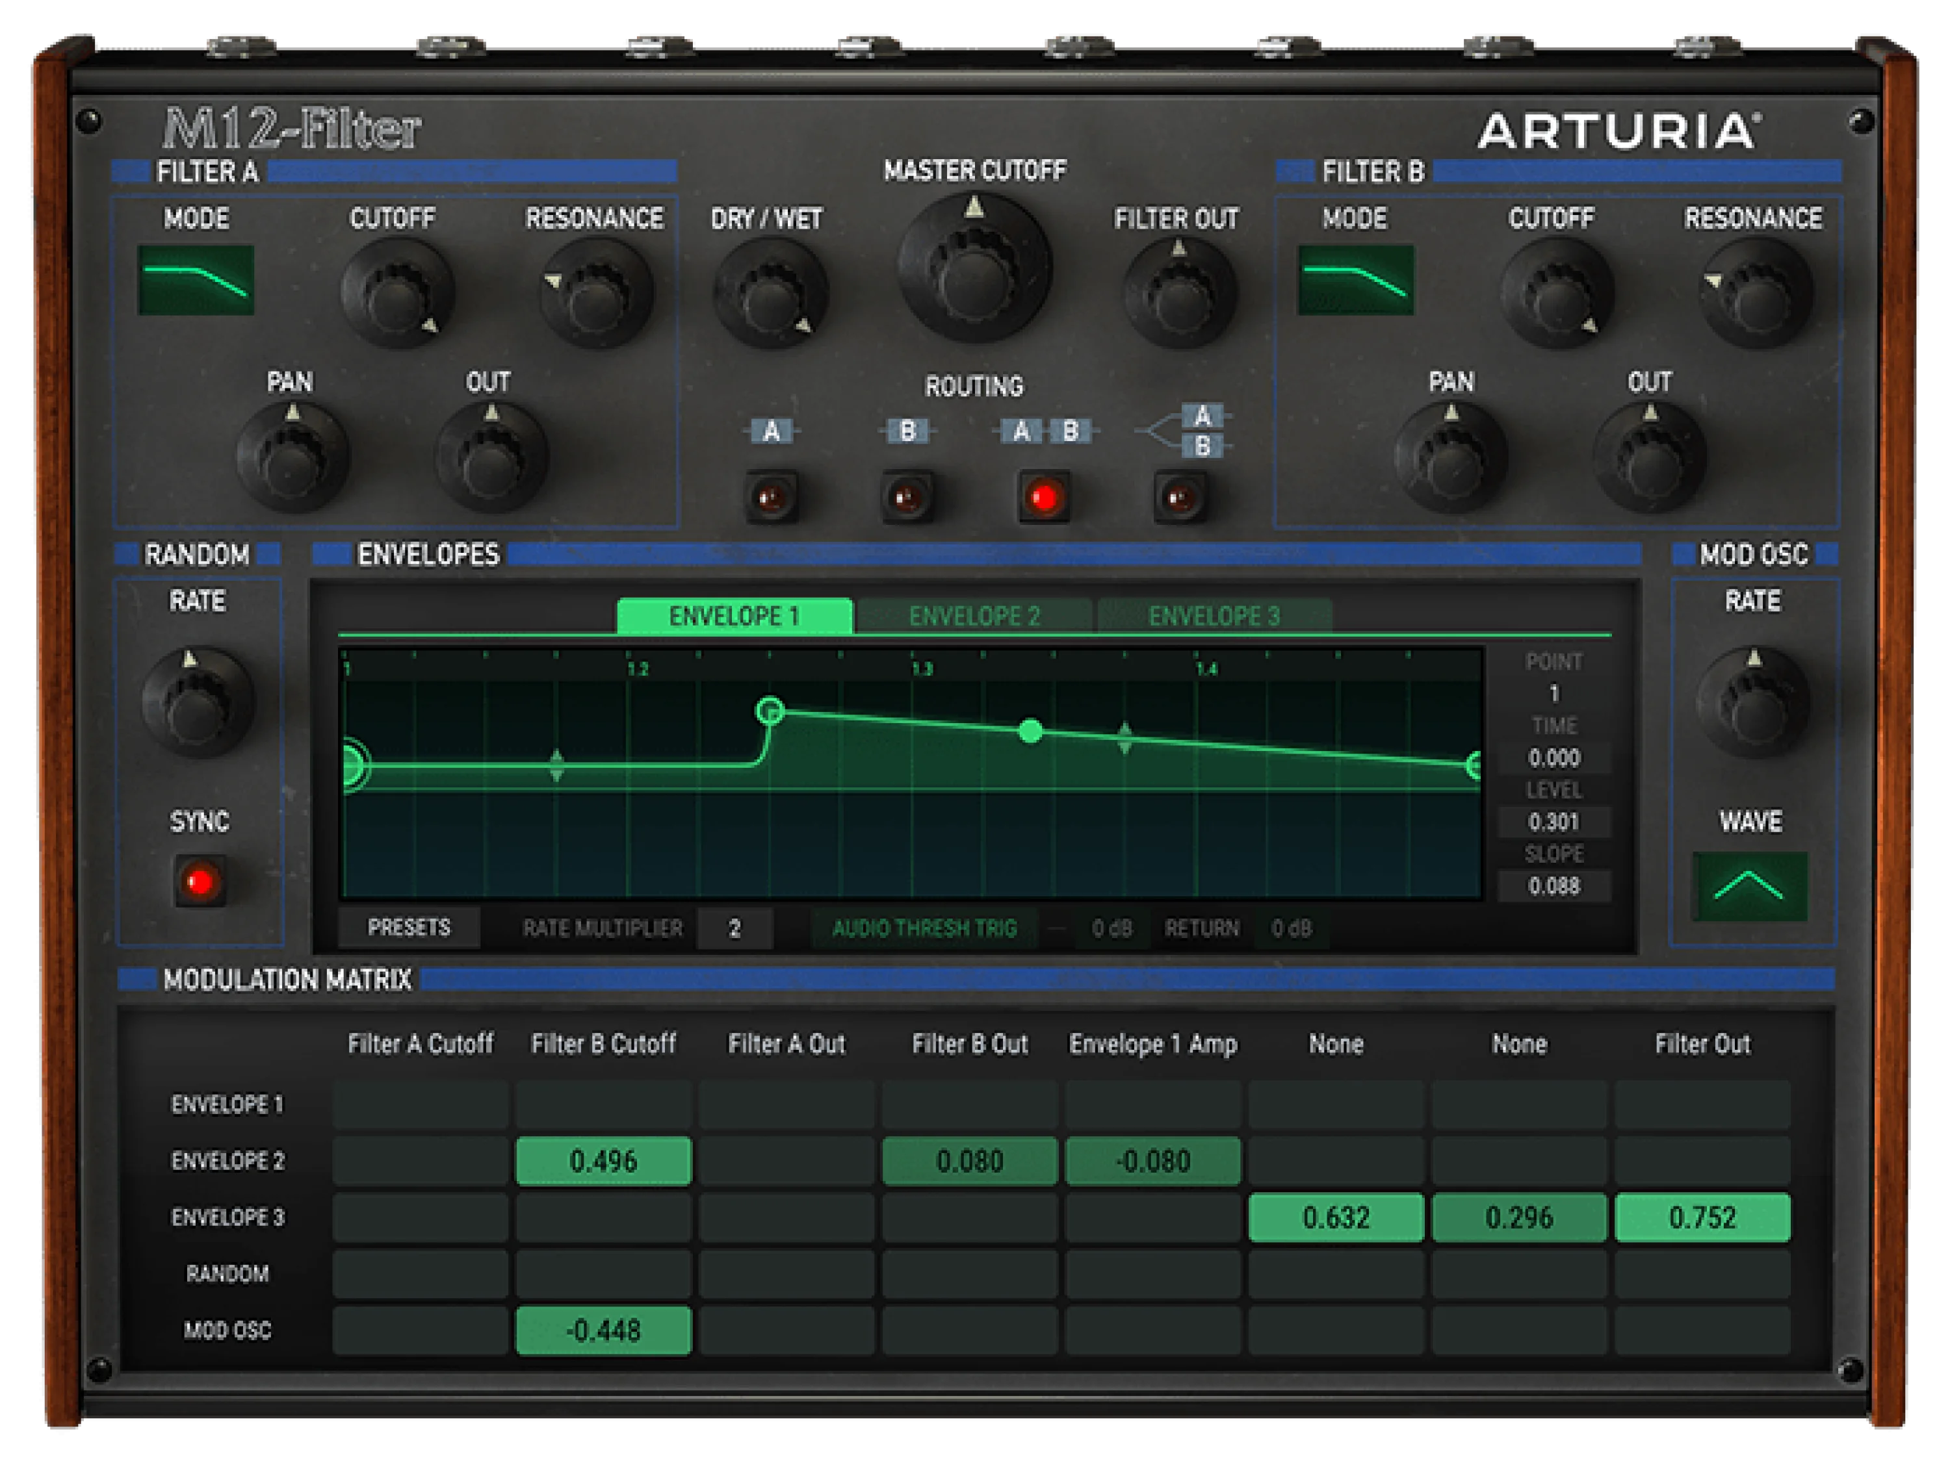Toggle Audio Thresh Trig

pyautogui.click(x=924, y=928)
